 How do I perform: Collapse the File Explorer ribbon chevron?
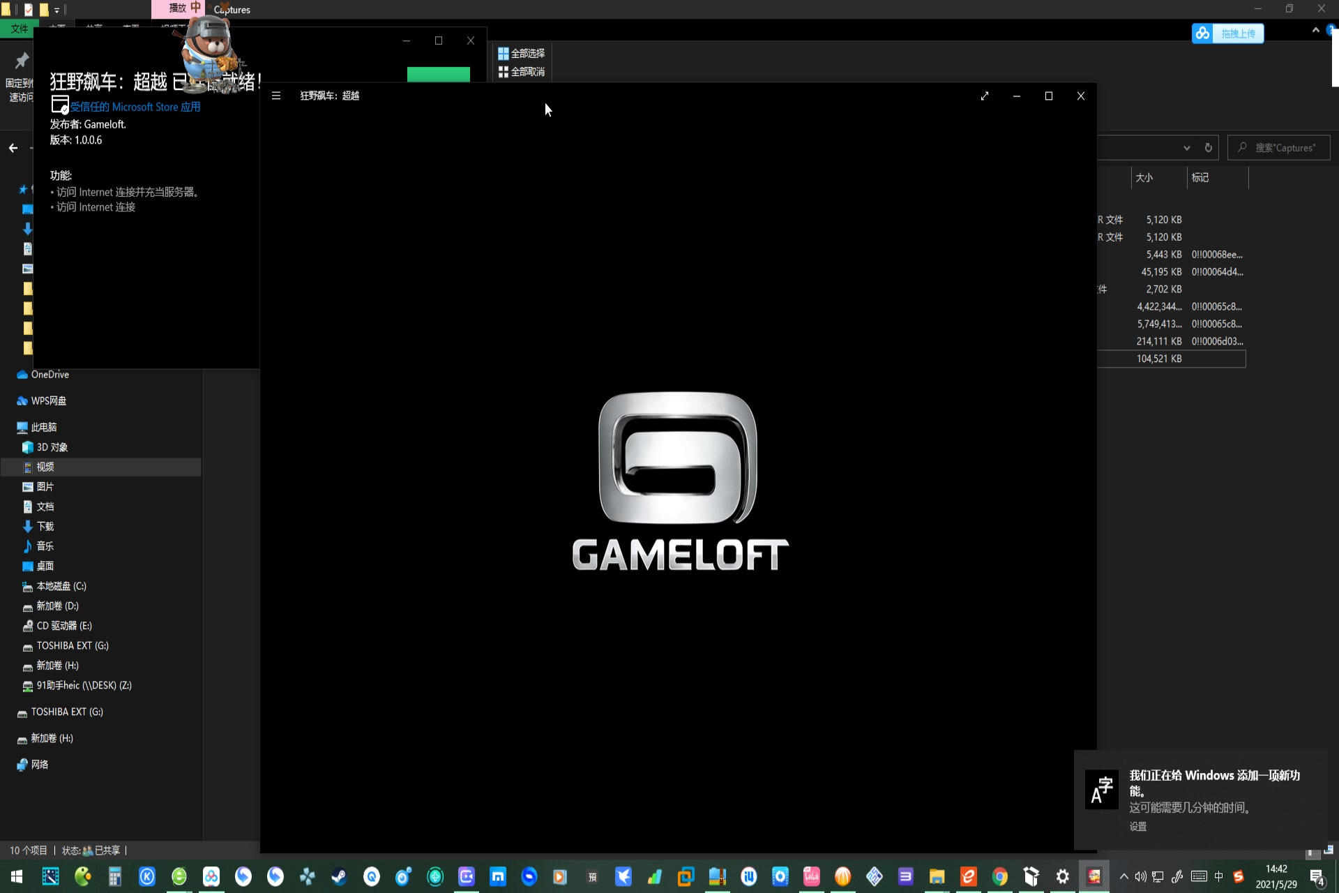(1315, 30)
